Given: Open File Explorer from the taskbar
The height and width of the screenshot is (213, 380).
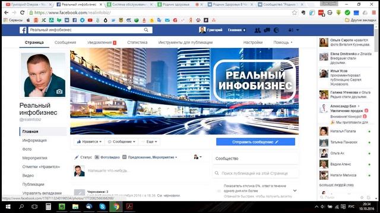Looking at the screenshot, I should point(75,206).
